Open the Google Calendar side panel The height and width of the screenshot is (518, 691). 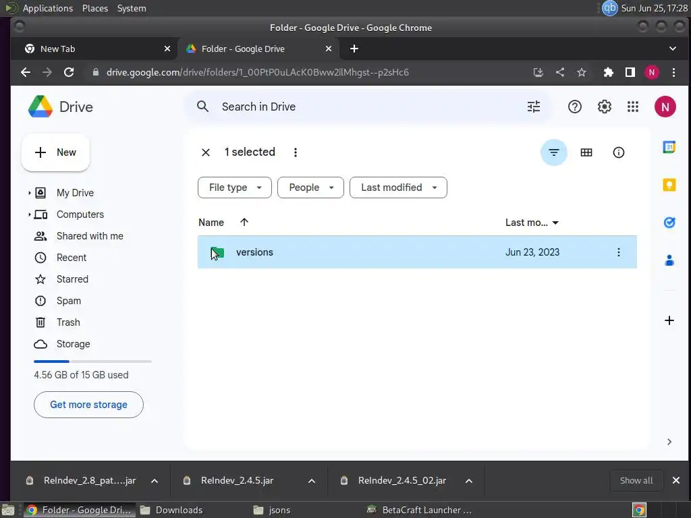tap(669, 146)
